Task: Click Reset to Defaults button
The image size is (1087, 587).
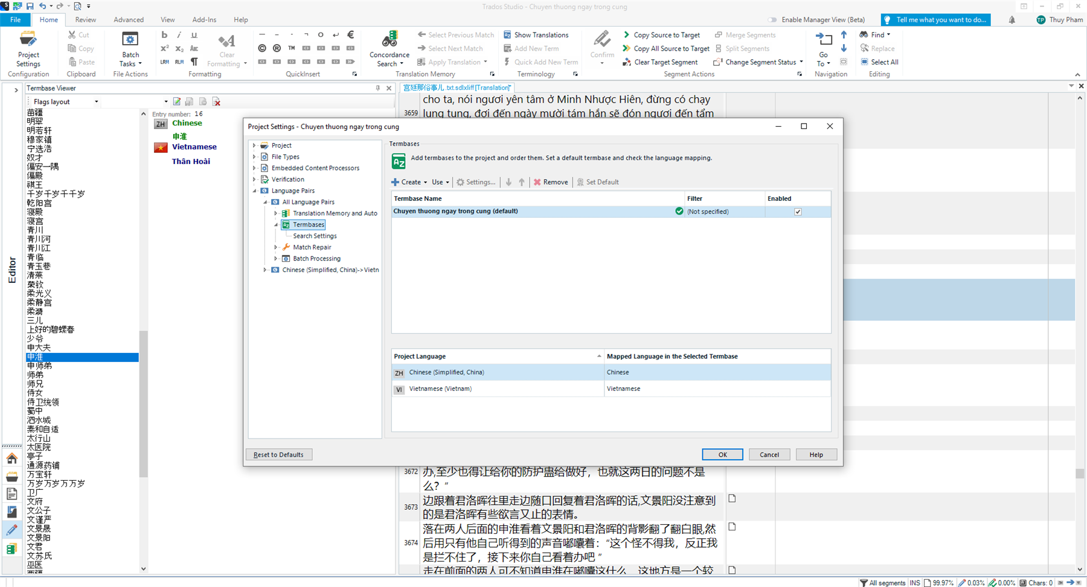Action: [x=278, y=455]
